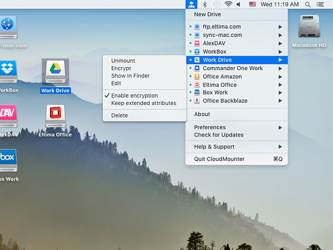
Task: Click the Wed 11:19 AM clock
Action: pos(280,4)
